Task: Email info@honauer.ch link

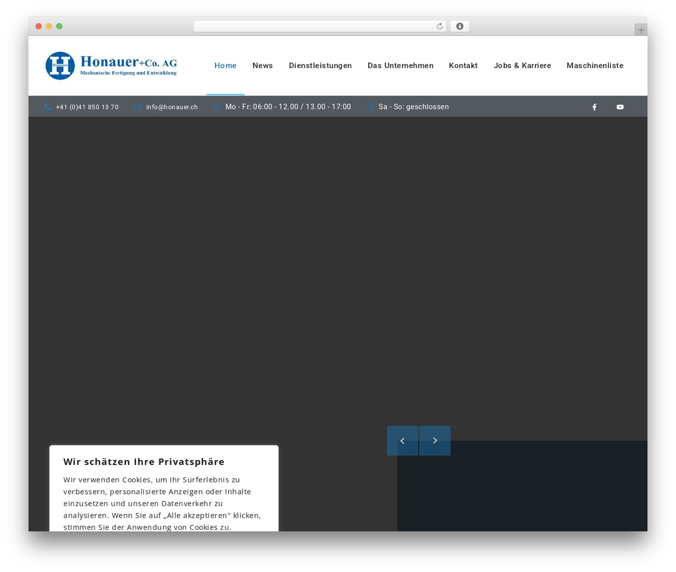Action: pyautogui.click(x=172, y=107)
